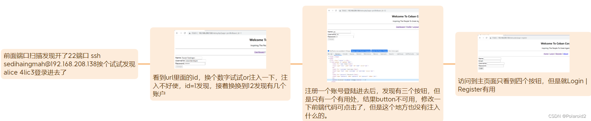Switch to the DevTools Sources tab
591x121 pixels.
pyautogui.click(x=352, y=54)
